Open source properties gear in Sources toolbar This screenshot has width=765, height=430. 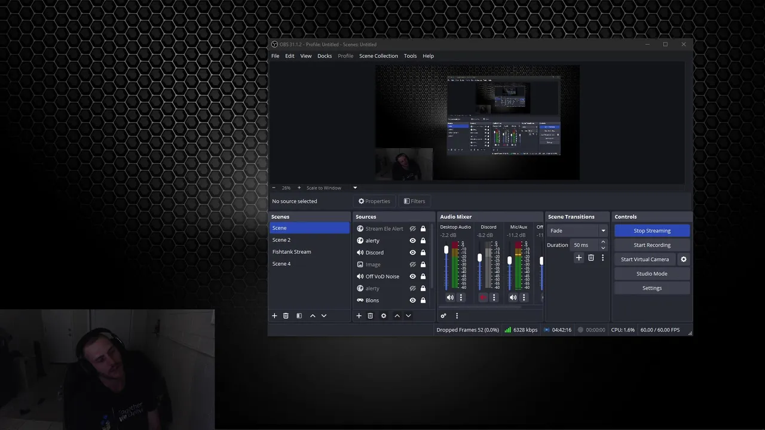tap(384, 316)
